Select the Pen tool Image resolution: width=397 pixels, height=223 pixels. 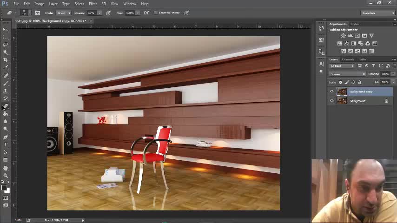point(5,137)
